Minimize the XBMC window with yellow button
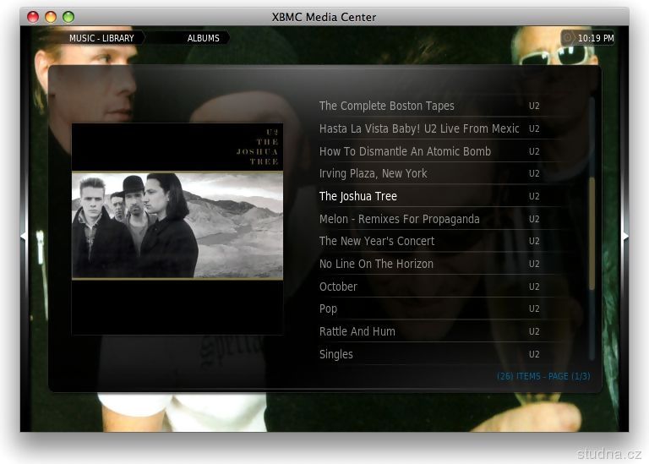Viewport: 649px width, 464px height. coord(51,17)
